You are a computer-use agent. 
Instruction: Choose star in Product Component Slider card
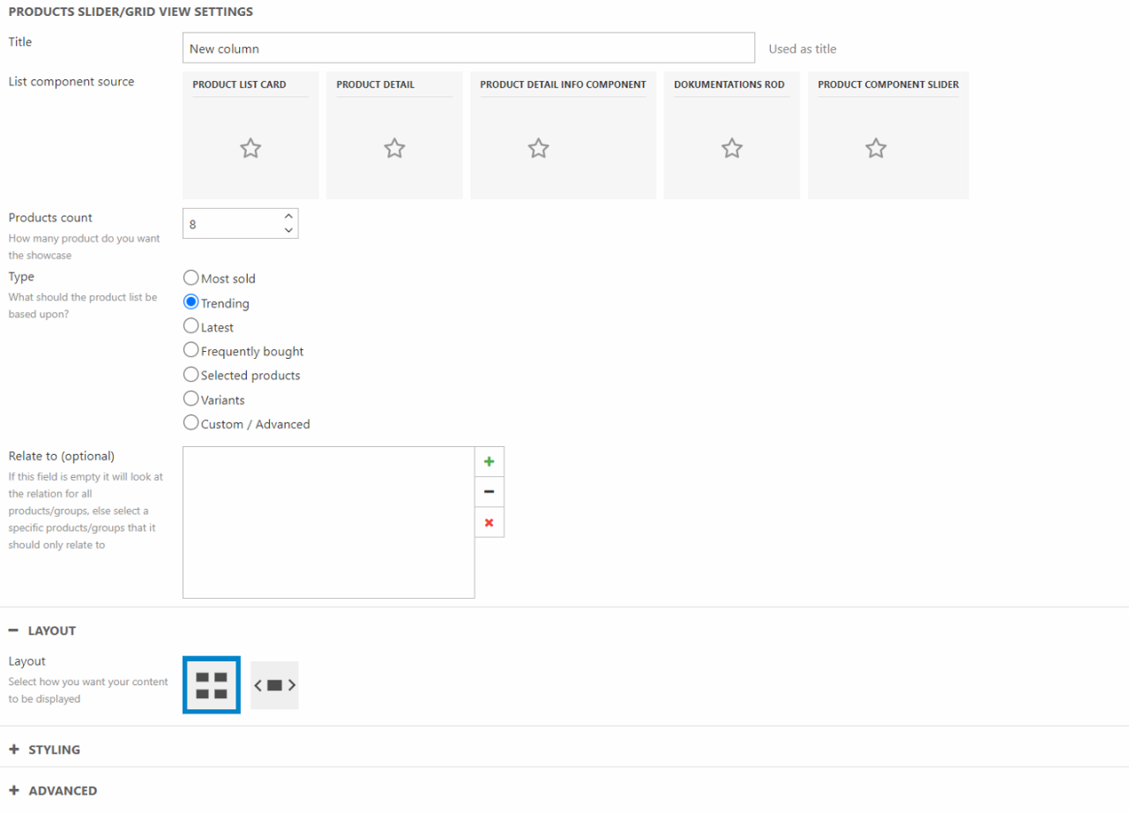(x=875, y=148)
